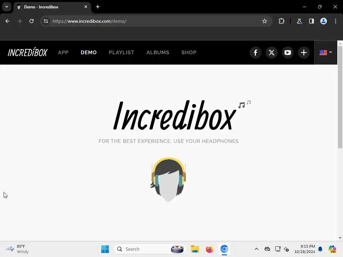
Task: Bookmark this page with the star
Action: click(265, 21)
